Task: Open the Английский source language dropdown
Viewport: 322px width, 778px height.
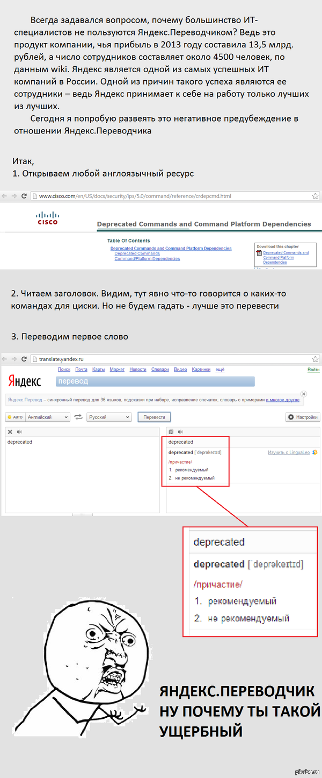Action: pyautogui.click(x=48, y=417)
